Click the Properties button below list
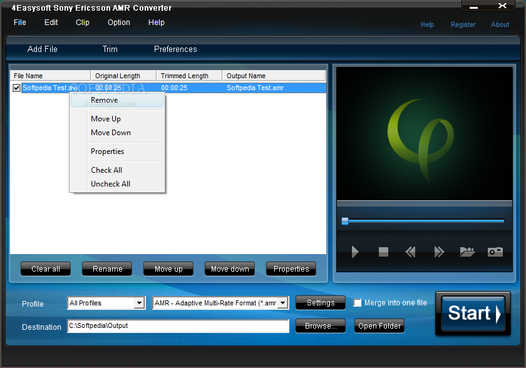Screen dimensions: 526x368 (x=291, y=268)
